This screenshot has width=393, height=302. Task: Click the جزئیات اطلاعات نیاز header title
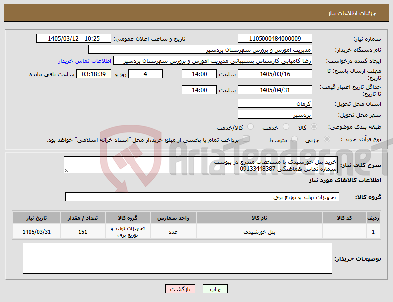(352, 13)
